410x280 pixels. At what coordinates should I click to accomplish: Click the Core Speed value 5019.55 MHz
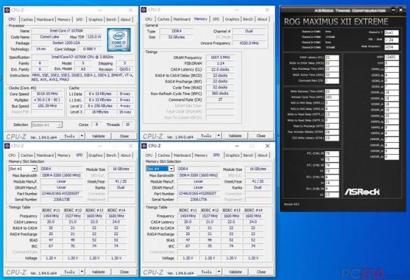[x=48, y=94]
